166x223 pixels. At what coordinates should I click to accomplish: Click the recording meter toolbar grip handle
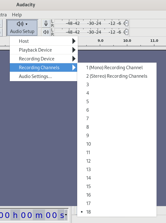[40, 23]
